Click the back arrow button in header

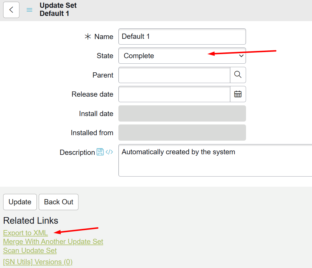click(11, 10)
